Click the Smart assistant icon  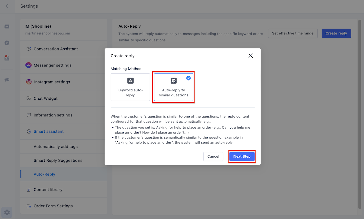[x=29, y=131]
